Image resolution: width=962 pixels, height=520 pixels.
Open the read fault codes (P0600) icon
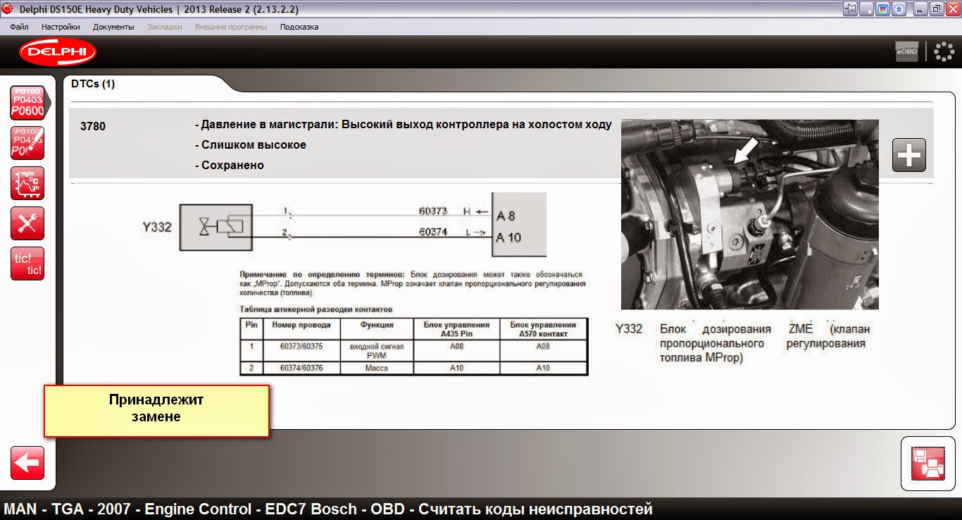click(27, 103)
